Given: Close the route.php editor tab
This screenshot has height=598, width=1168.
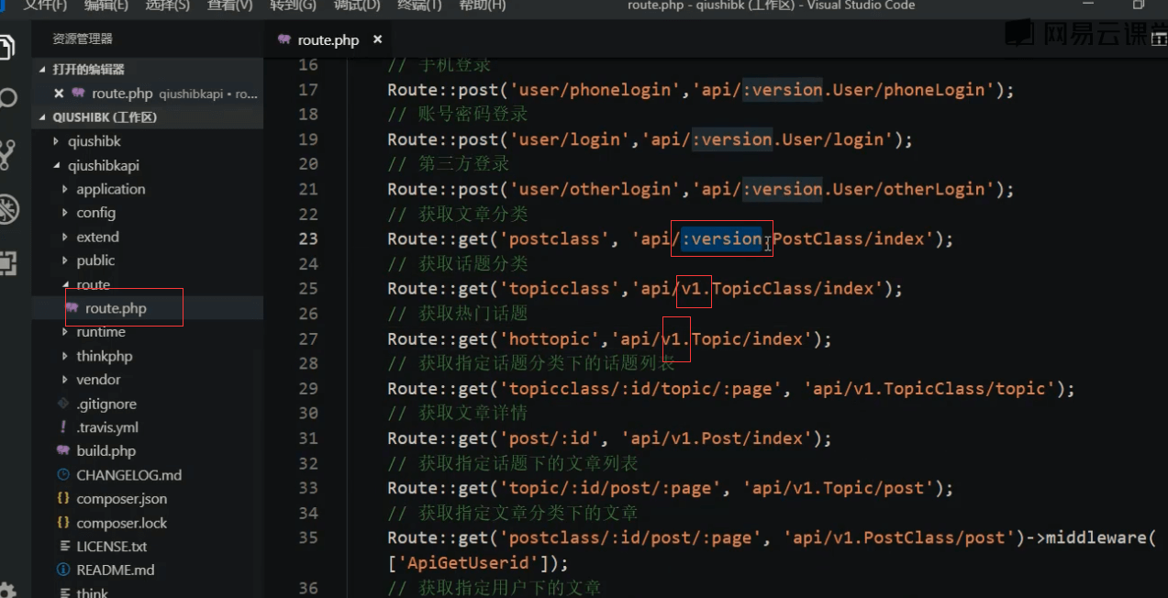Looking at the screenshot, I should 377,40.
